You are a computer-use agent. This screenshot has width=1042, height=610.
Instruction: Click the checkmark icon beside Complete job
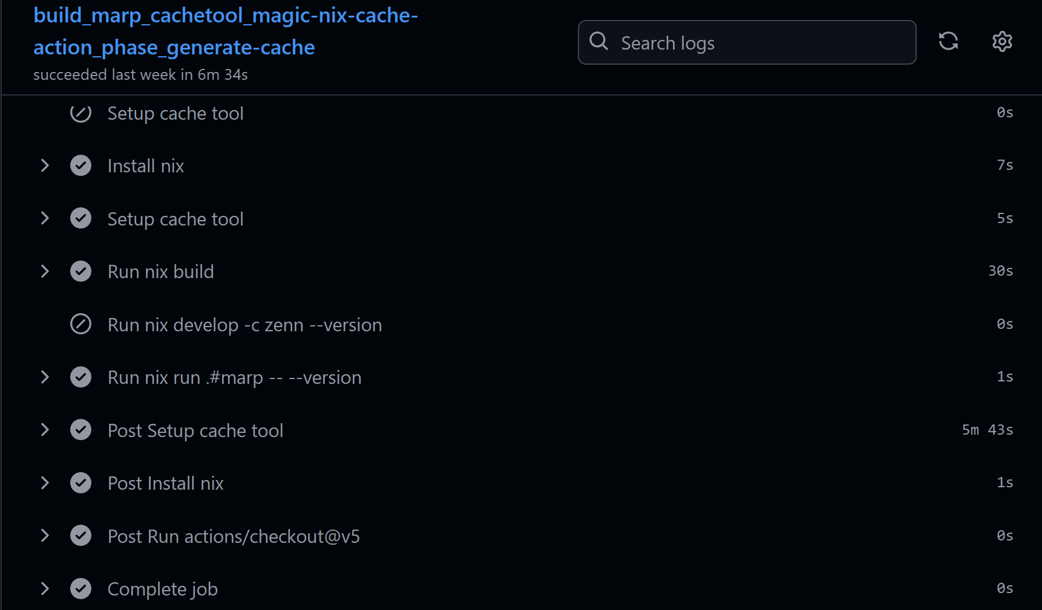tap(80, 588)
